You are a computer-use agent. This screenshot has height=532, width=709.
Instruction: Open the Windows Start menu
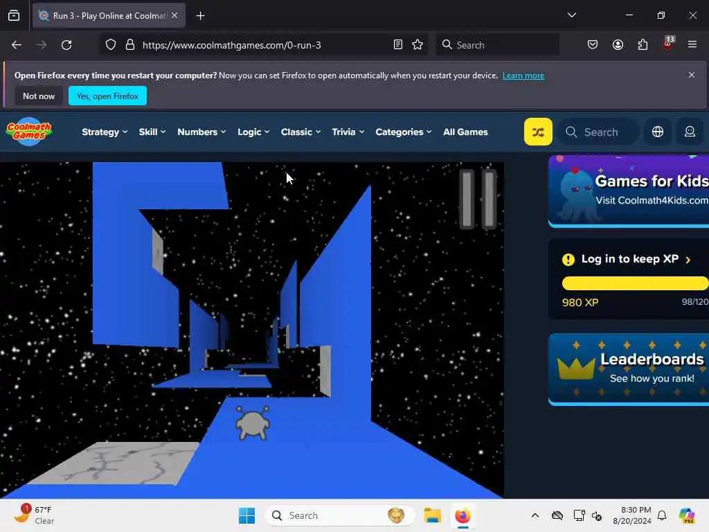point(247,515)
